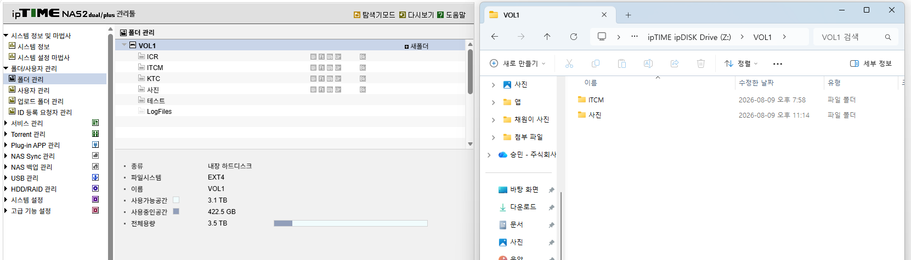Image resolution: width=911 pixels, height=260 pixels.
Task: Click the Wi icon in the KTC row
Action: [x=313, y=79]
